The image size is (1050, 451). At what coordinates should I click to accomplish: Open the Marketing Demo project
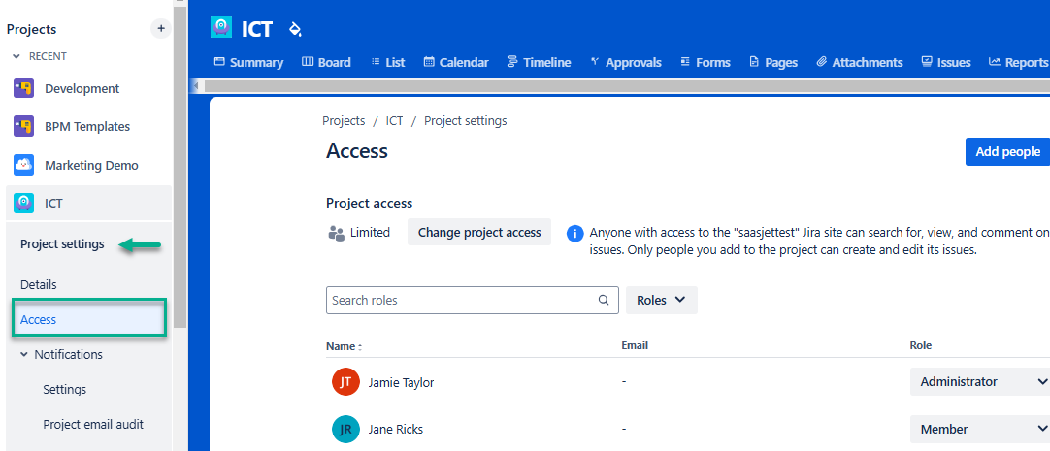(x=91, y=165)
